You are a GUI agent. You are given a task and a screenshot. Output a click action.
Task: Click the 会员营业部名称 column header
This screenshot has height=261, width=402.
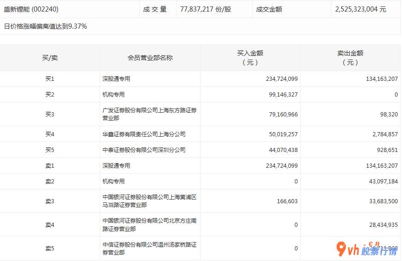pyautogui.click(x=150, y=58)
